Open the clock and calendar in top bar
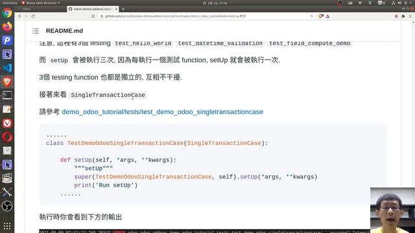415x233 pixels. (x=215, y=3)
